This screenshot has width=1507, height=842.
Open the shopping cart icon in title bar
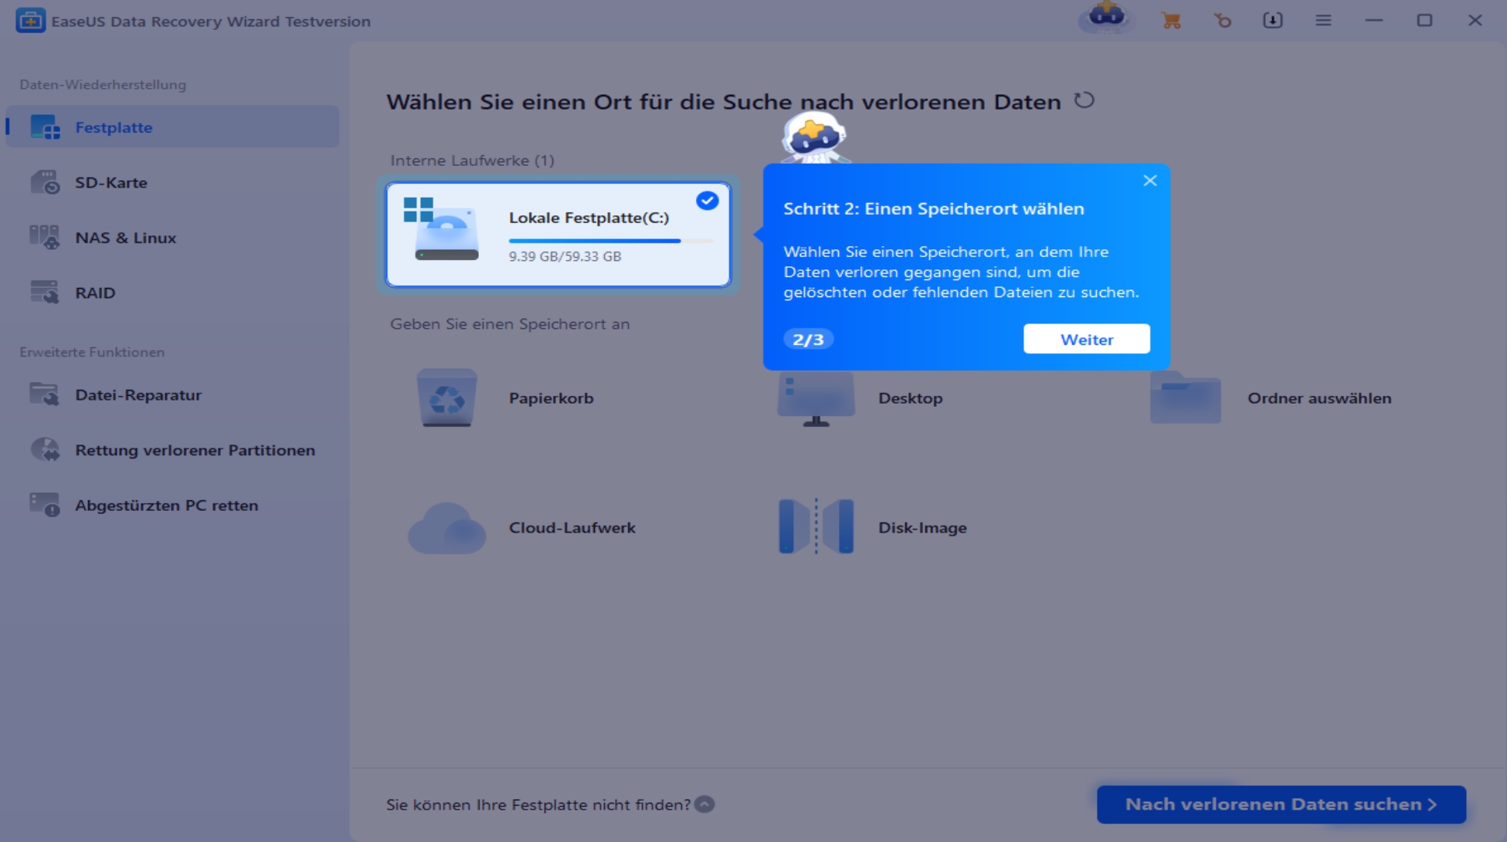[x=1171, y=21]
